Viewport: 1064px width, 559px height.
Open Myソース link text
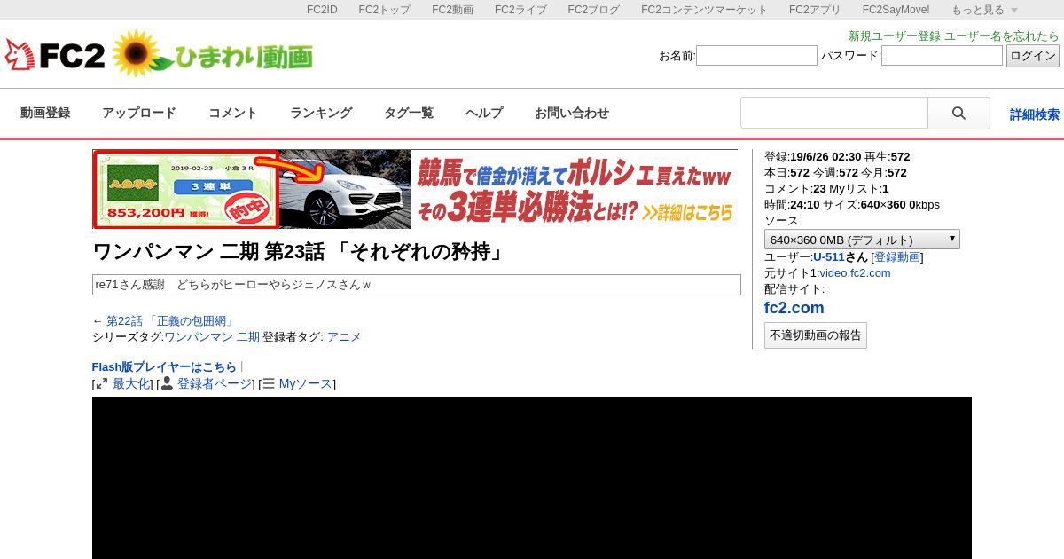coord(306,383)
